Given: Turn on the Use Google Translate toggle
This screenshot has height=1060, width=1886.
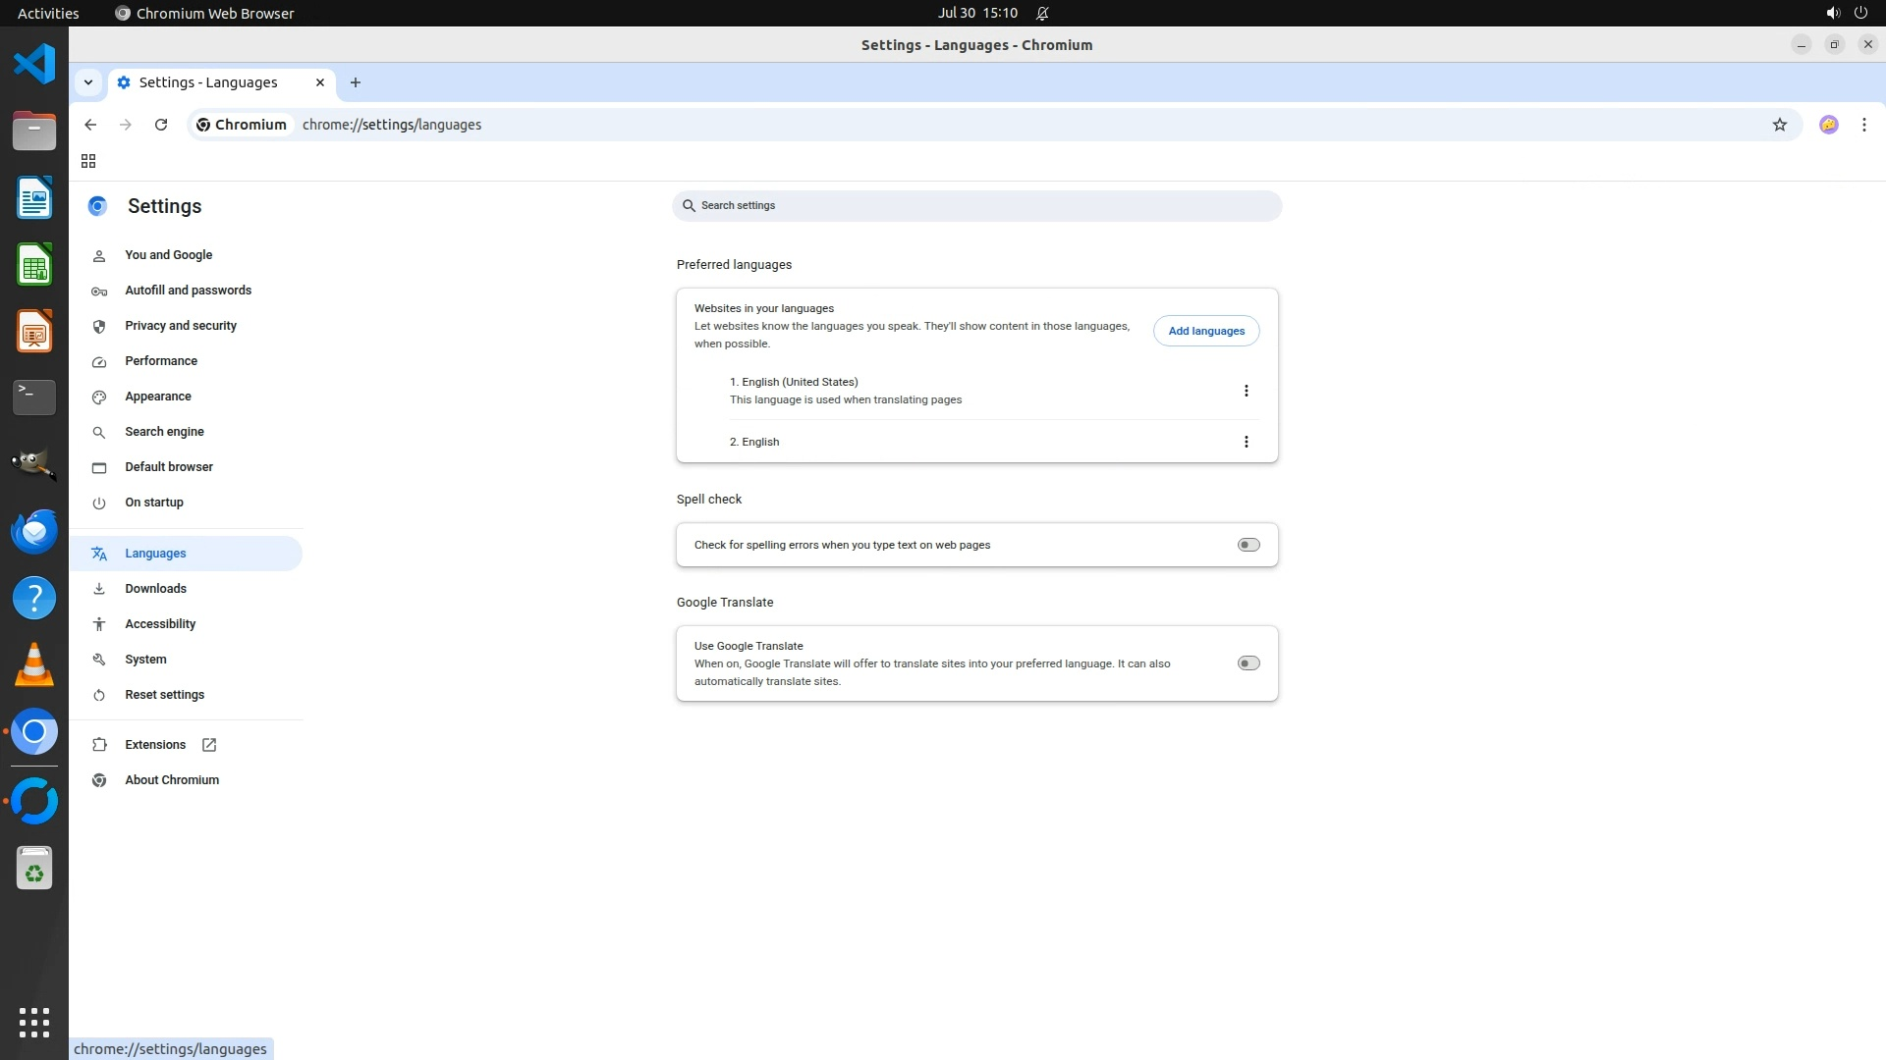Looking at the screenshot, I should click(x=1248, y=663).
